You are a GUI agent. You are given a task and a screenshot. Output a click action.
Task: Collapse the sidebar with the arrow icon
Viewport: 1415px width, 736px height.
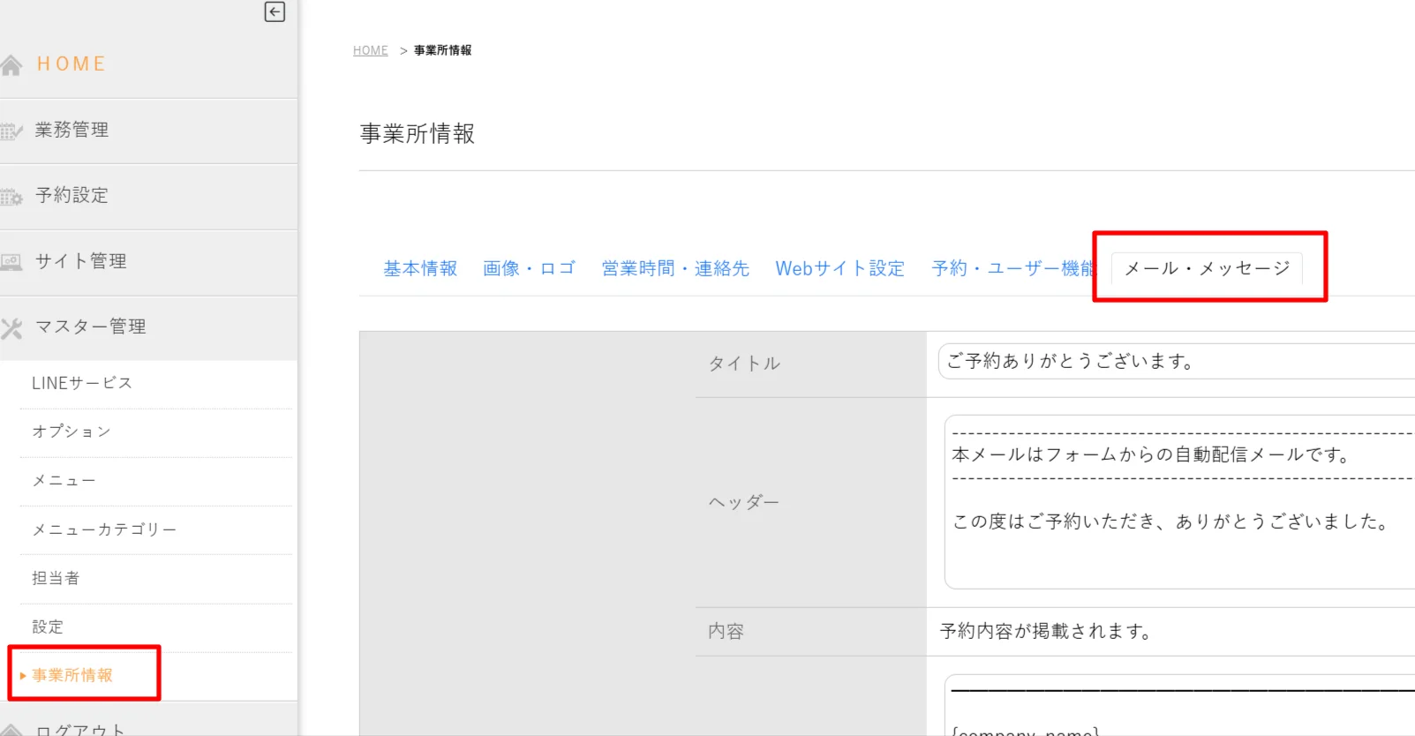pos(275,11)
